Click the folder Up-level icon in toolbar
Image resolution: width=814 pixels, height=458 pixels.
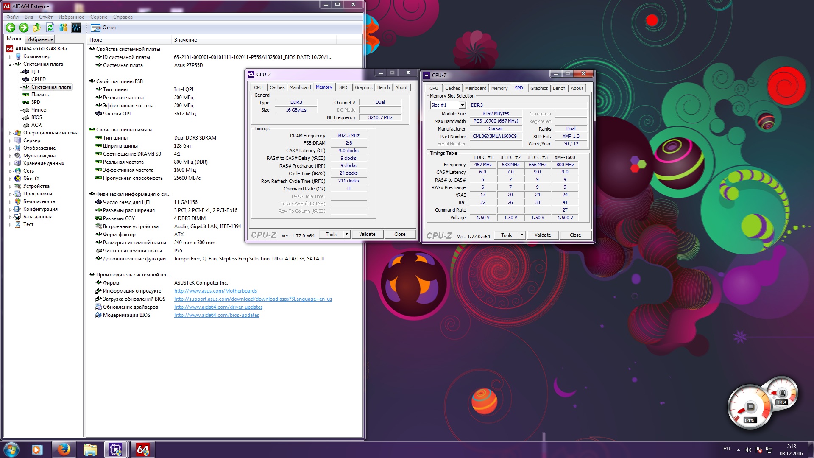click(x=37, y=28)
